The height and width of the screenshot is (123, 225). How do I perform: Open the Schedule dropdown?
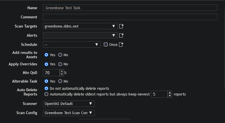point(72,44)
